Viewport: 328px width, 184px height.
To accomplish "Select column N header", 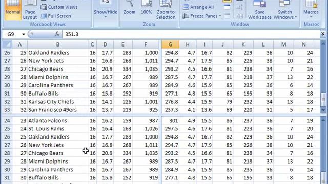I will (304, 44).
